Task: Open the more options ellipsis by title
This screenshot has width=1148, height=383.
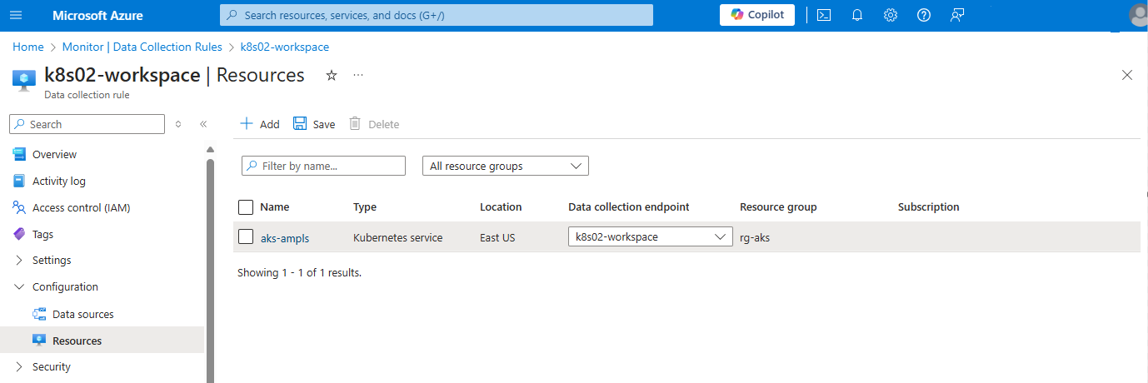Action: [358, 75]
